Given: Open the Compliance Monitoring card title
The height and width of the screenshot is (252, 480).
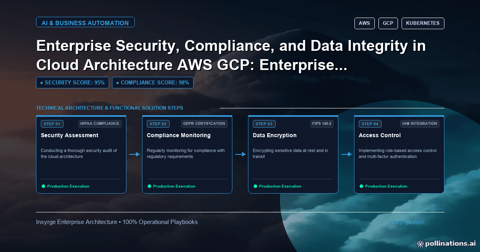Looking at the screenshot, I should [179, 135].
